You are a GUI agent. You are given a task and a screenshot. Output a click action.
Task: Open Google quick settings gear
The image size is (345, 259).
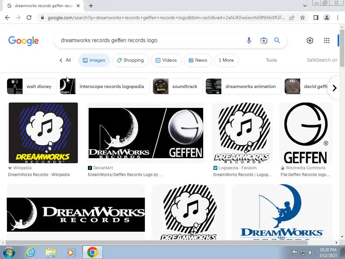tap(310, 40)
